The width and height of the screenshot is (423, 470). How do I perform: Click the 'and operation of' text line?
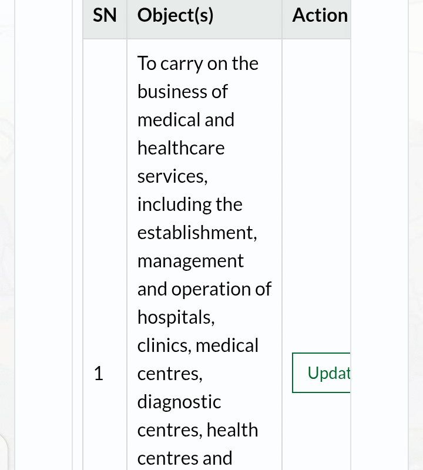pyautogui.click(x=204, y=289)
